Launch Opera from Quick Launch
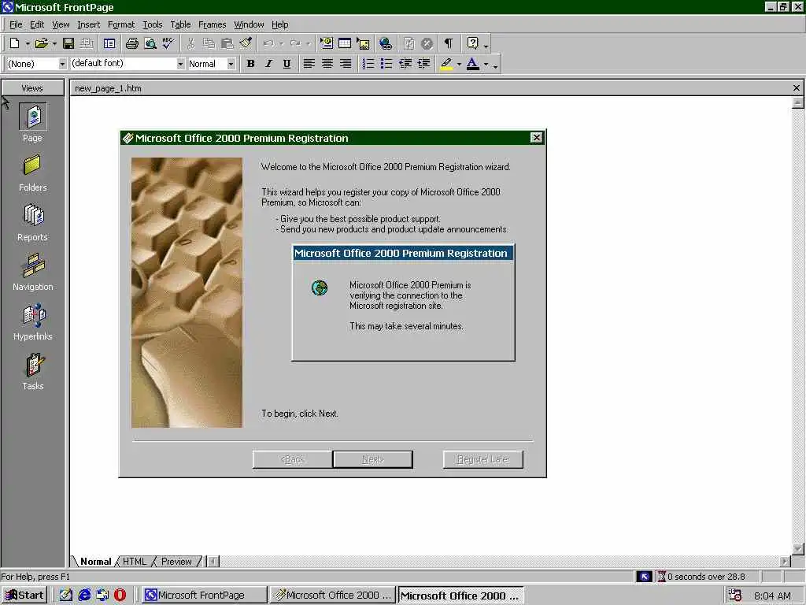 120,596
